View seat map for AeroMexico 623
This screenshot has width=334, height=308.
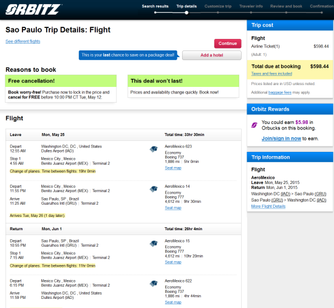(x=173, y=168)
